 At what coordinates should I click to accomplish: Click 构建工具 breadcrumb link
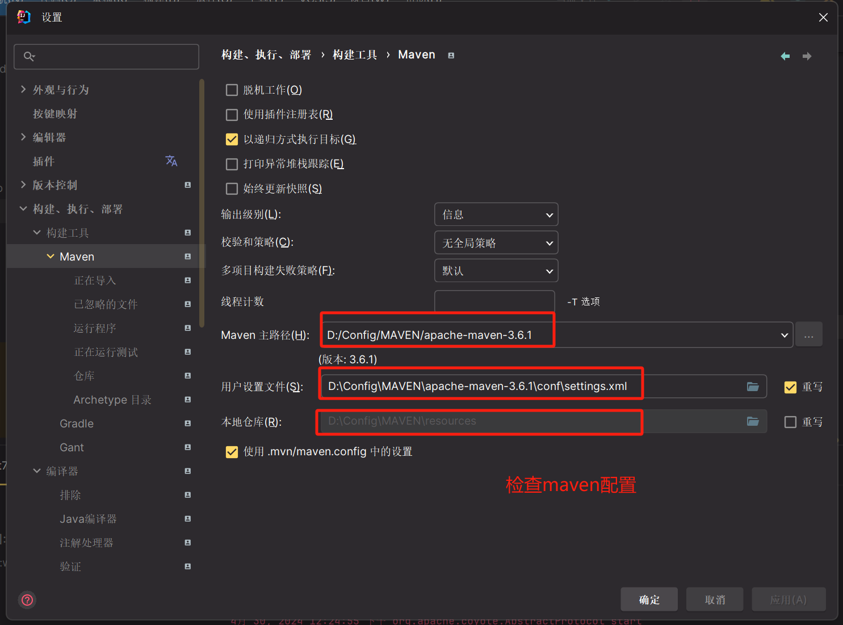[355, 55]
